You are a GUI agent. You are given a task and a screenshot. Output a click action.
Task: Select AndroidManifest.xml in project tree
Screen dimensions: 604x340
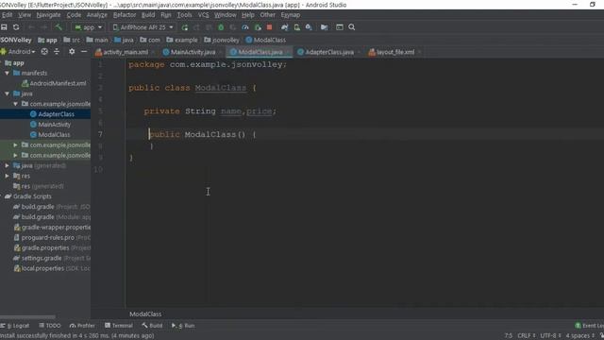click(x=58, y=83)
